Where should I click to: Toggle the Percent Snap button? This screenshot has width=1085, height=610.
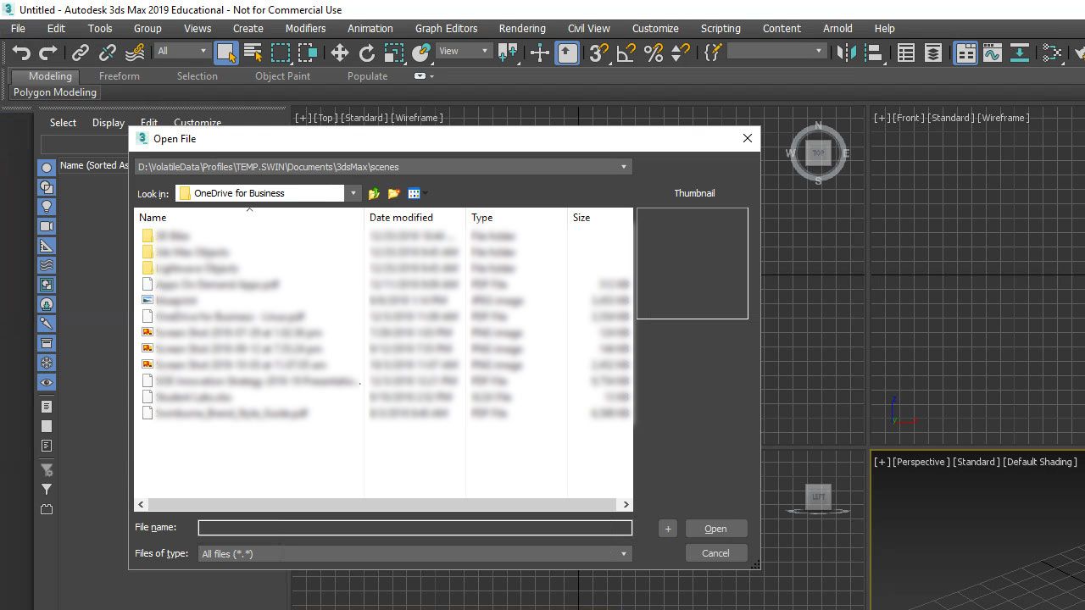click(x=653, y=53)
